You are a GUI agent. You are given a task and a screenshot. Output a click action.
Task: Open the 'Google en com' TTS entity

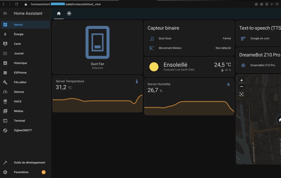point(260,38)
